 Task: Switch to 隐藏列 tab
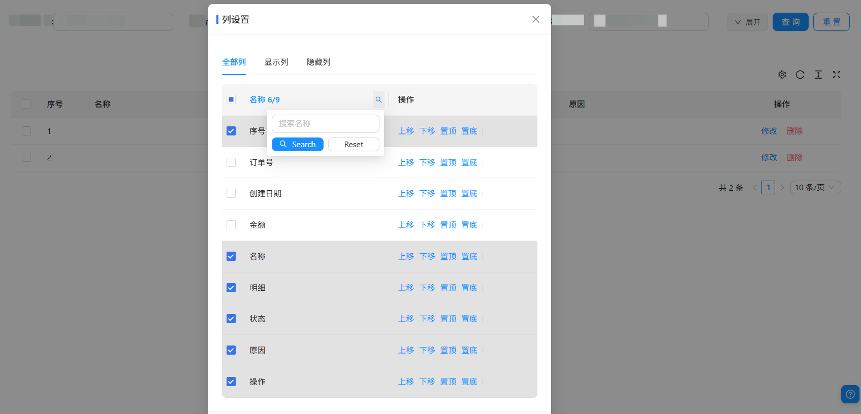click(x=318, y=62)
